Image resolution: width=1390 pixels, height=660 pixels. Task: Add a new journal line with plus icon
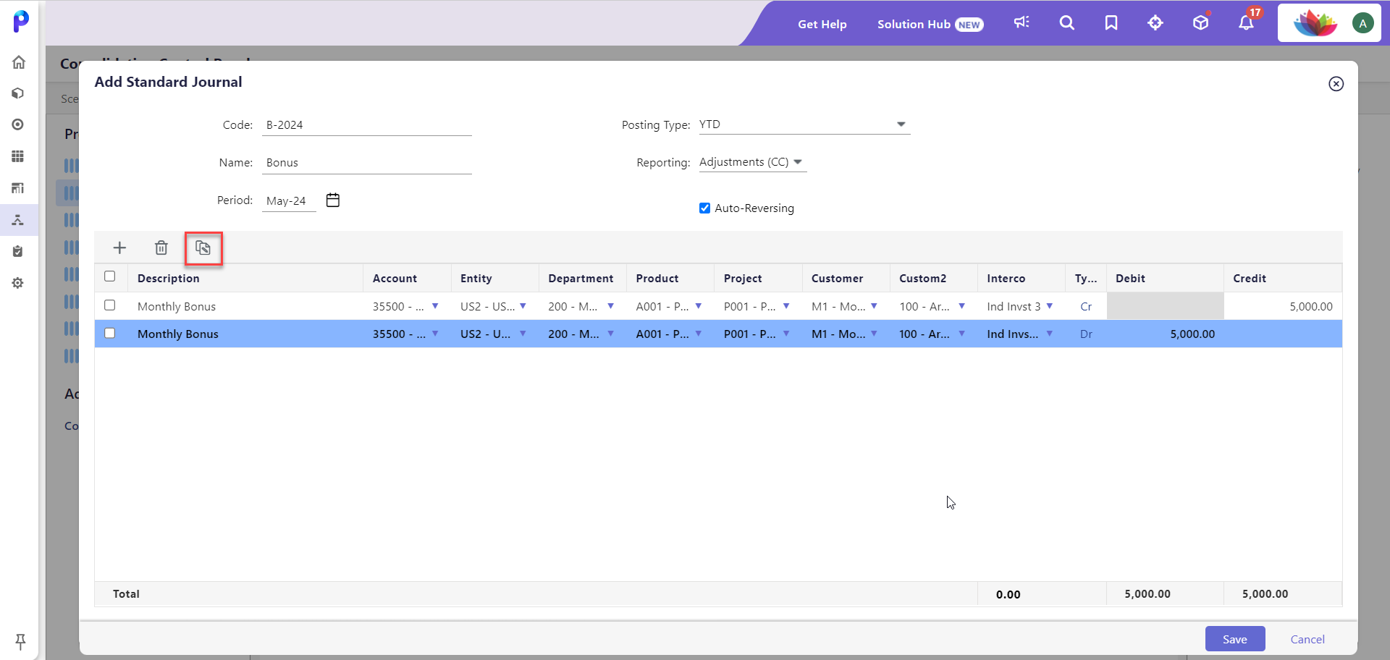tap(119, 248)
